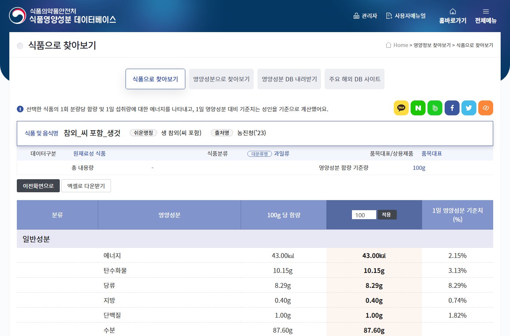Click 지방 row label
Screen dimensions: 510x336
point(109,301)
